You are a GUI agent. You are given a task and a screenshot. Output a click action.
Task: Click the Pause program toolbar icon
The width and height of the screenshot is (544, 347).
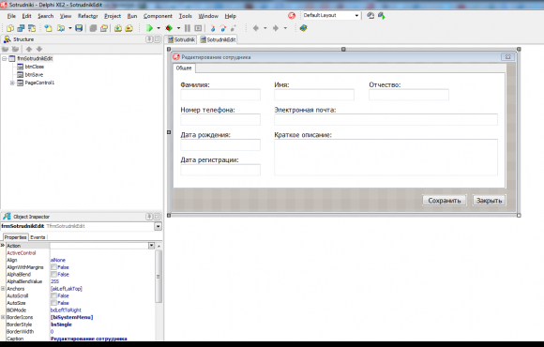(x=188, y=28)
